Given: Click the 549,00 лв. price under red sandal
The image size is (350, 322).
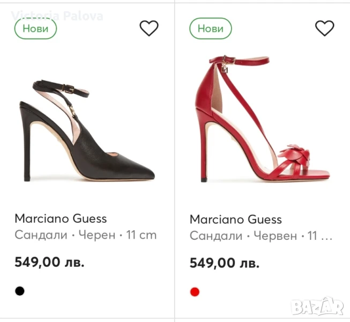Looking at the screenshot, I should click(x=225, y=263).
